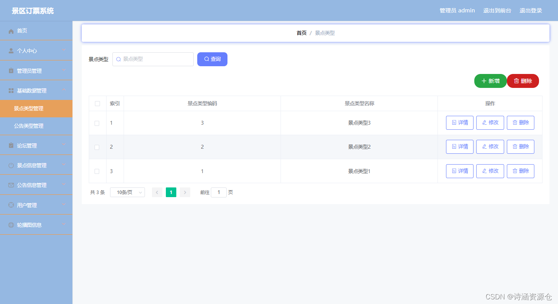Expand the 个人中心 submenu chevron
The width and height of the screenshot is (558, 304).
64,50
